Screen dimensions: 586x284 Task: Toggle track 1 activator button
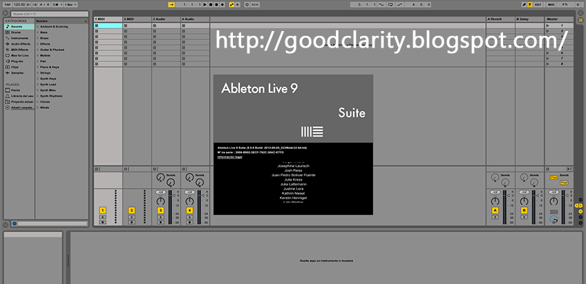(102, 210)
